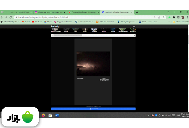Viewport: 189px width, 128px height.
Task: Open Microsoft Word from the taskbar
Action: pos(57,115)
